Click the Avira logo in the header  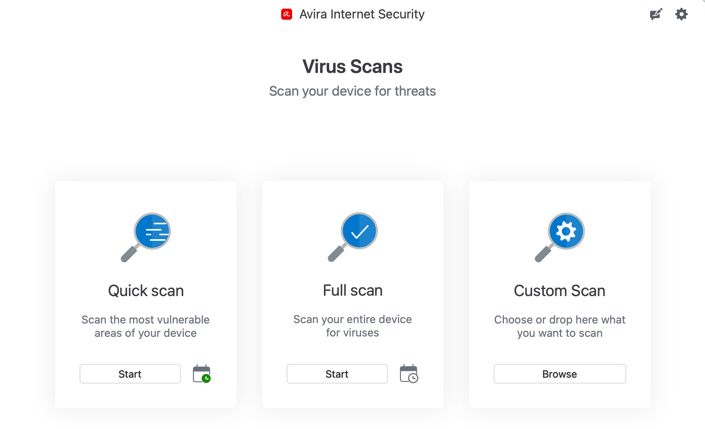287,14
